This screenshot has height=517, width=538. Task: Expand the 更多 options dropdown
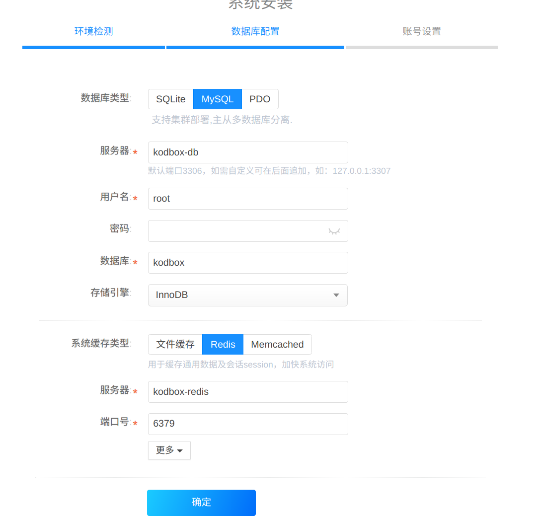click(x=169, y=450)
